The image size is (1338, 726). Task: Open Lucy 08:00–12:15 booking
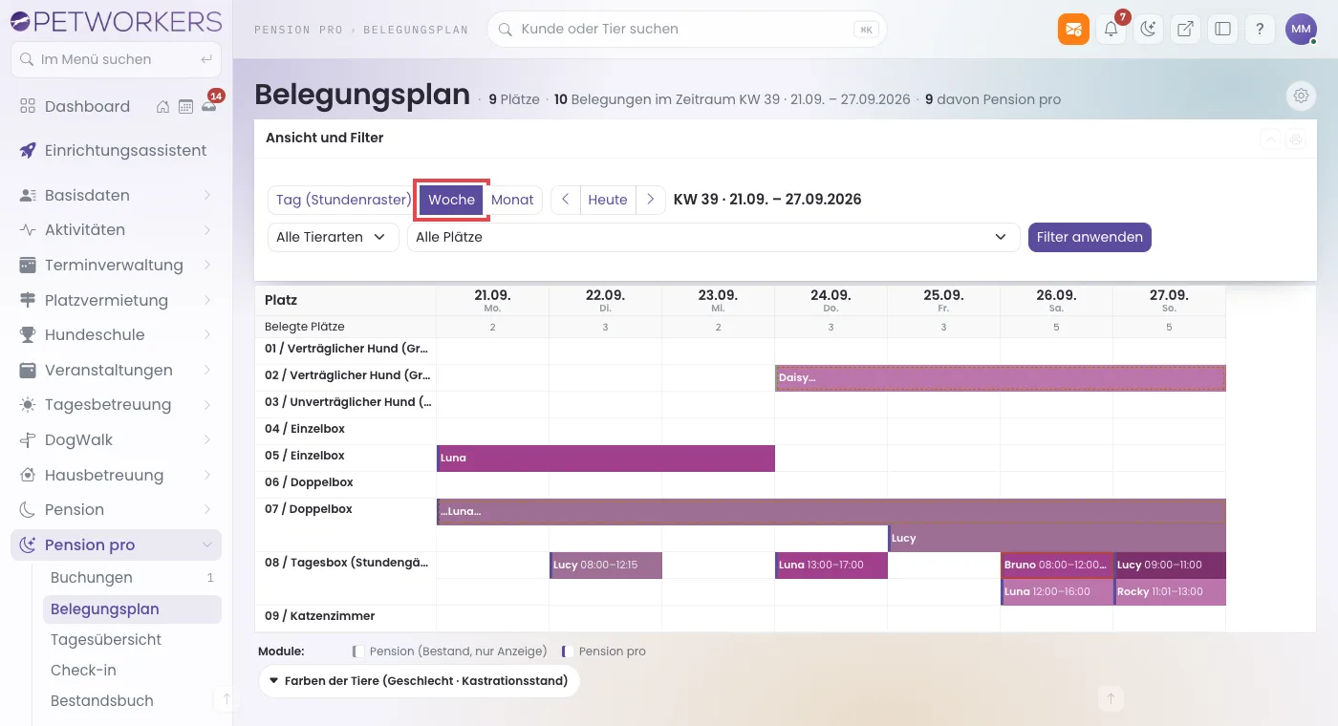pyautogui.click(x=606, y=565)
